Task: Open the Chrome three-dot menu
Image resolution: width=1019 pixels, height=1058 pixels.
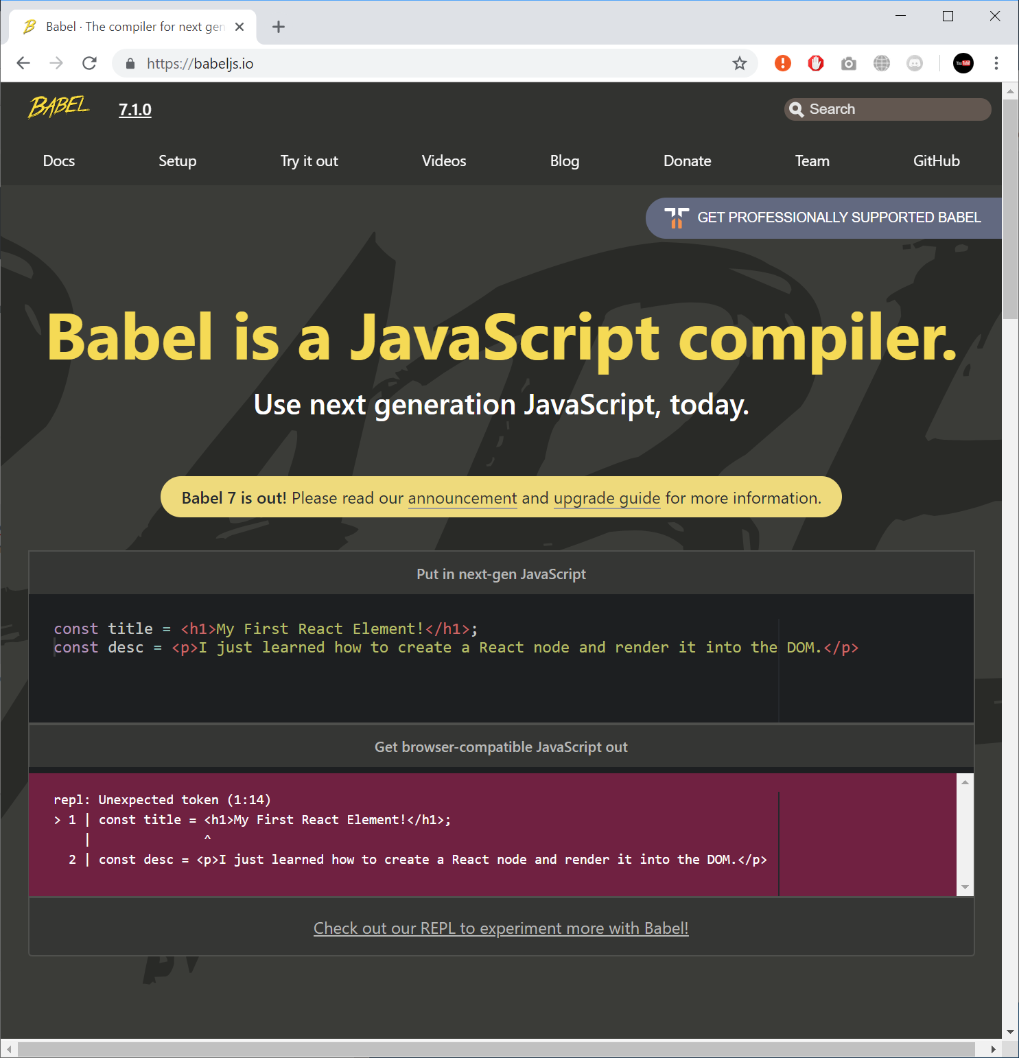Action: [x=996, y=63]
